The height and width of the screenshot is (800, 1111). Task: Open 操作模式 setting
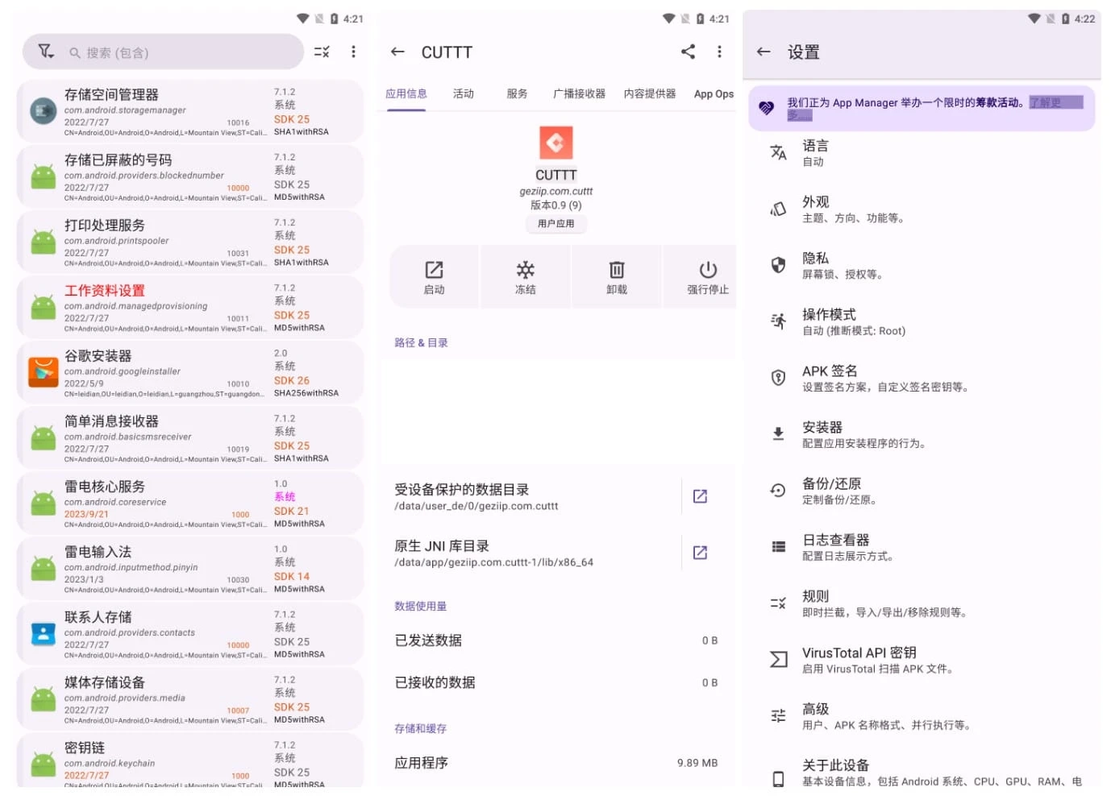919,321
